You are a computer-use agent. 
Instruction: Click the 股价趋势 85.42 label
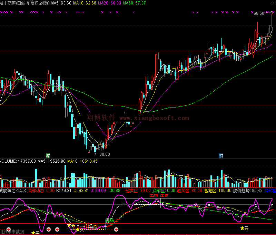[x=248, y=190]
